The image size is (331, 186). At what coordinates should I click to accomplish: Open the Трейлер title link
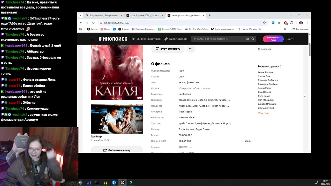click(x=96, y=136)
